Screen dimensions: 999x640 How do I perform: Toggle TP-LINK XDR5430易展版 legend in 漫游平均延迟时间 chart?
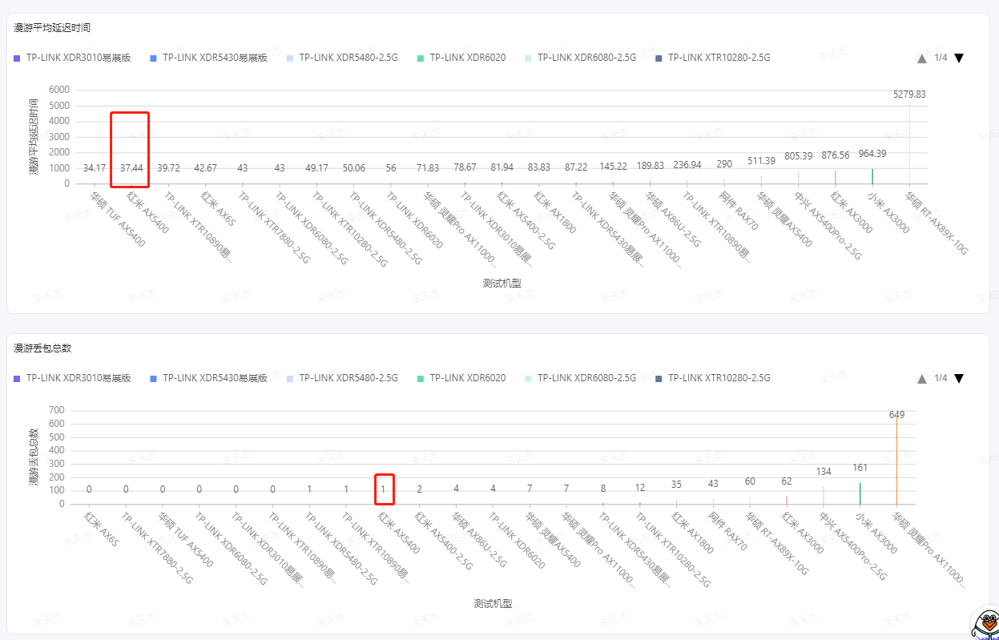pos(208,58)
